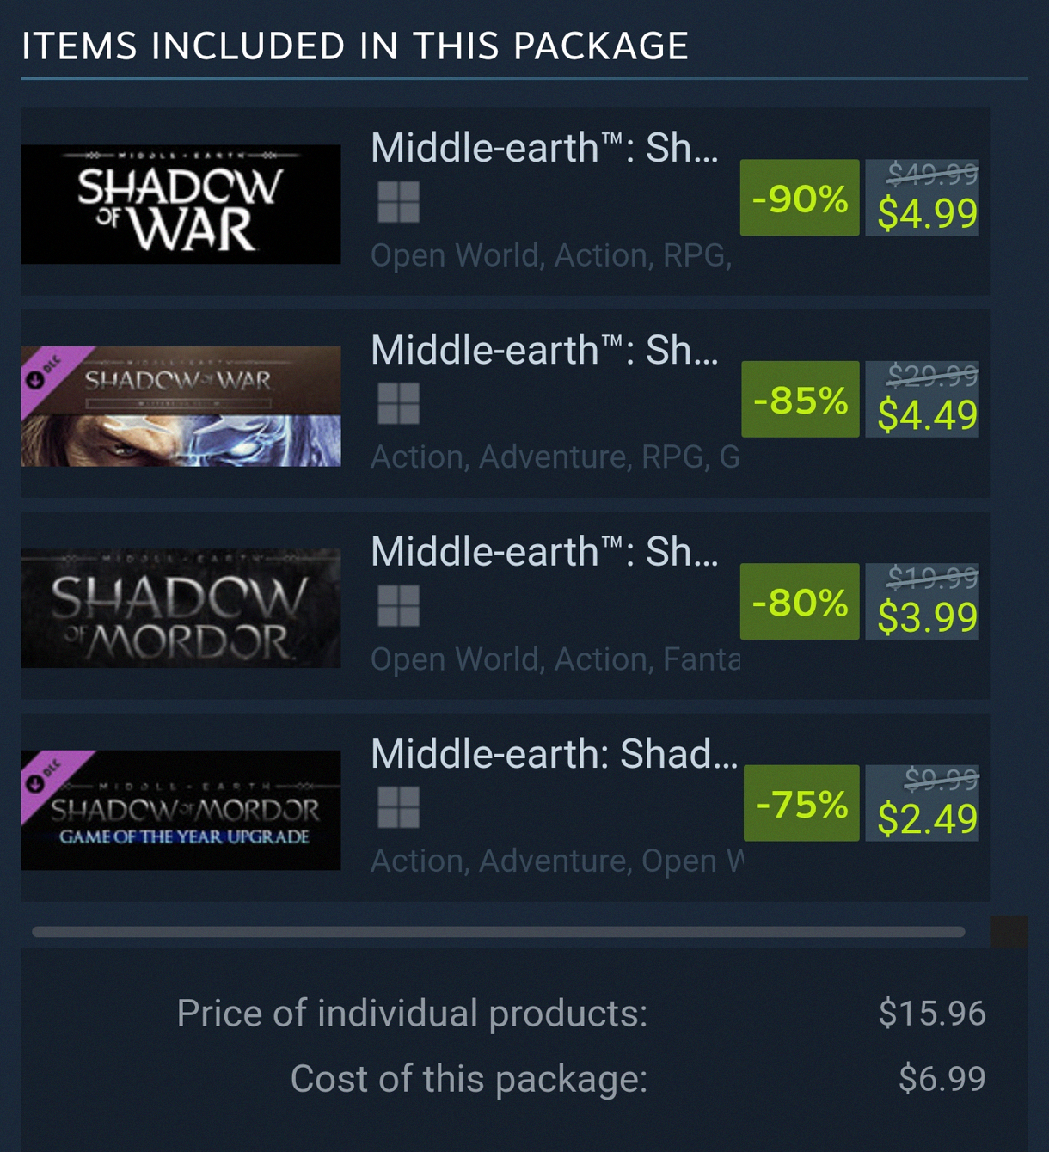This screenshot has width=1049, height=1152.
Task: Click the -90% discount badge
Action: pyautogui.click(x=800, y=198)
